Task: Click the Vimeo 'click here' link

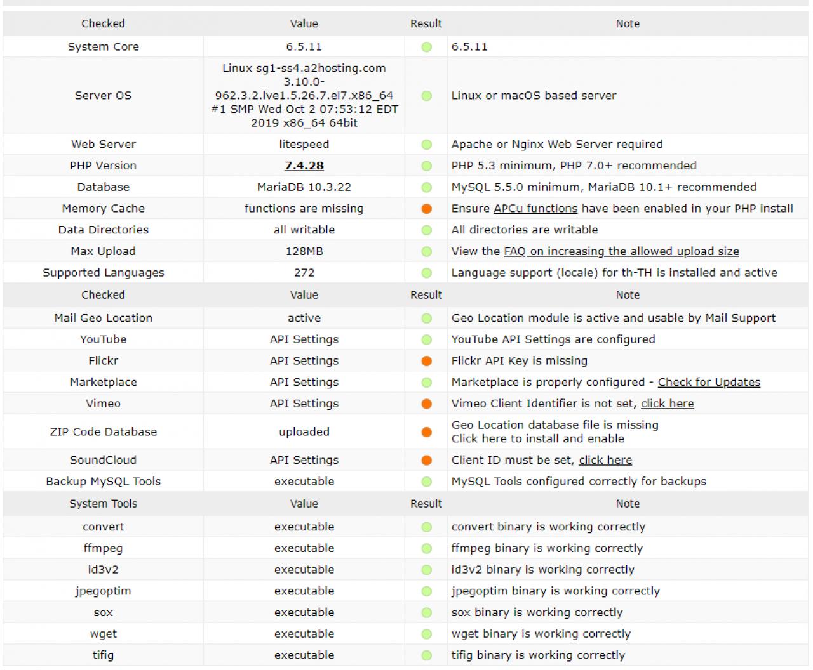Action: 667,404
